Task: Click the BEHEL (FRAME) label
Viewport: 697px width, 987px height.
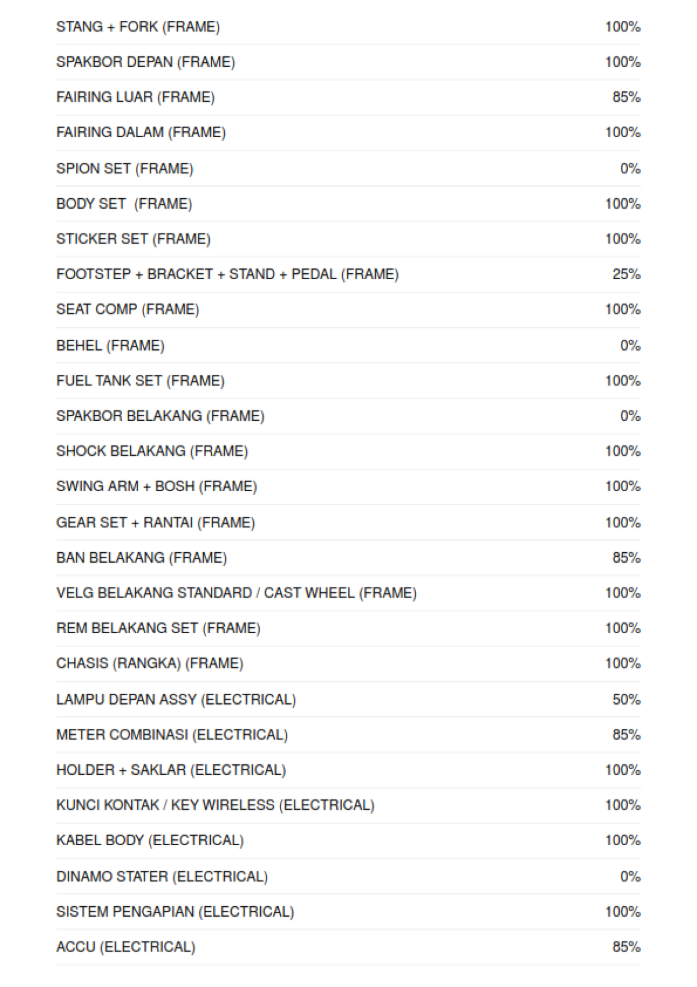Action: 110,346
